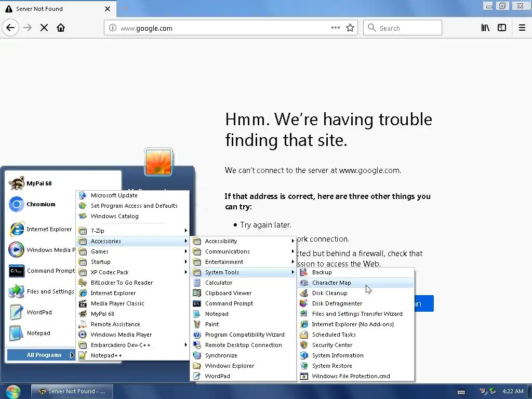The image size is (532, 399).
Task: Expand the System Tools submenu
Action: coord(243,272)
